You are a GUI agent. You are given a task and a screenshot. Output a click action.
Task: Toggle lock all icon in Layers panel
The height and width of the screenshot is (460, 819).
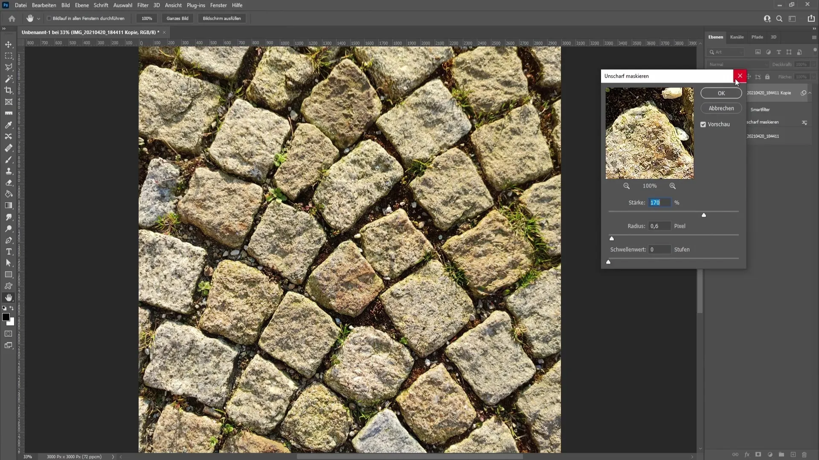pos(767,77)
